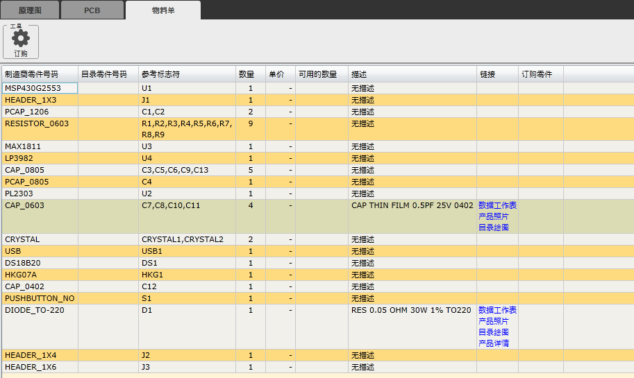Viewport: 634px width, 378px height.
Task: Click the 参考标志符 column header
Action: [x=187, y=74]
